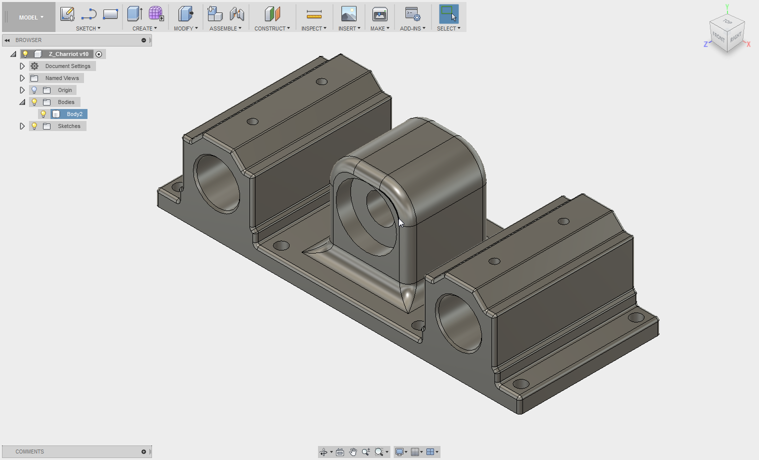This screenshot has height=460, width=759.
Task: Expand the Document Settings node
Action: [22, 66]
